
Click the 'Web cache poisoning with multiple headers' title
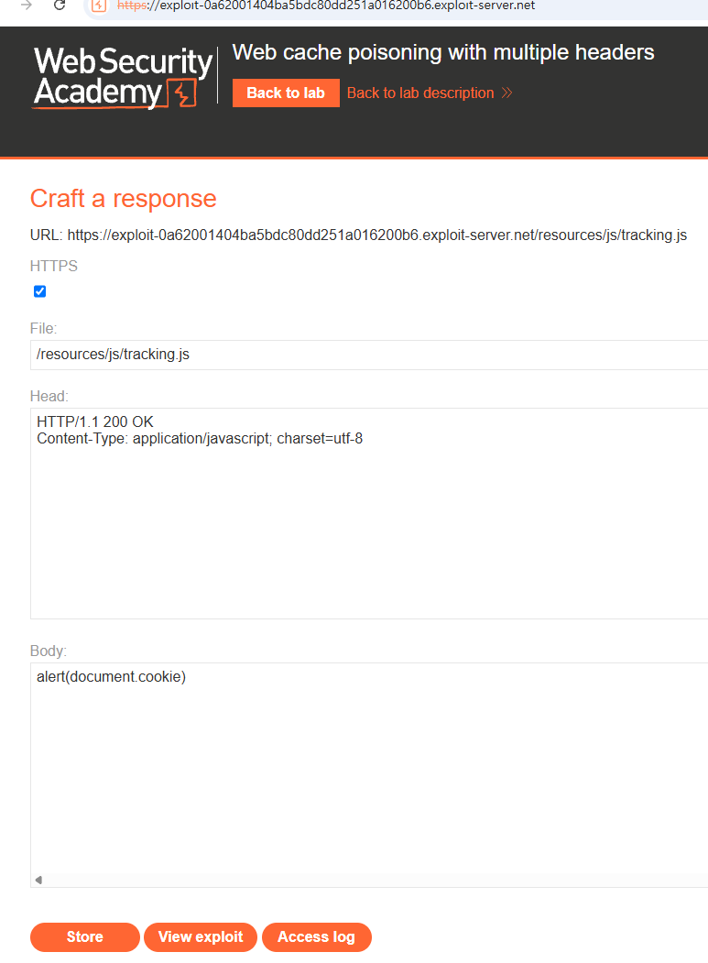pos(443,53)
